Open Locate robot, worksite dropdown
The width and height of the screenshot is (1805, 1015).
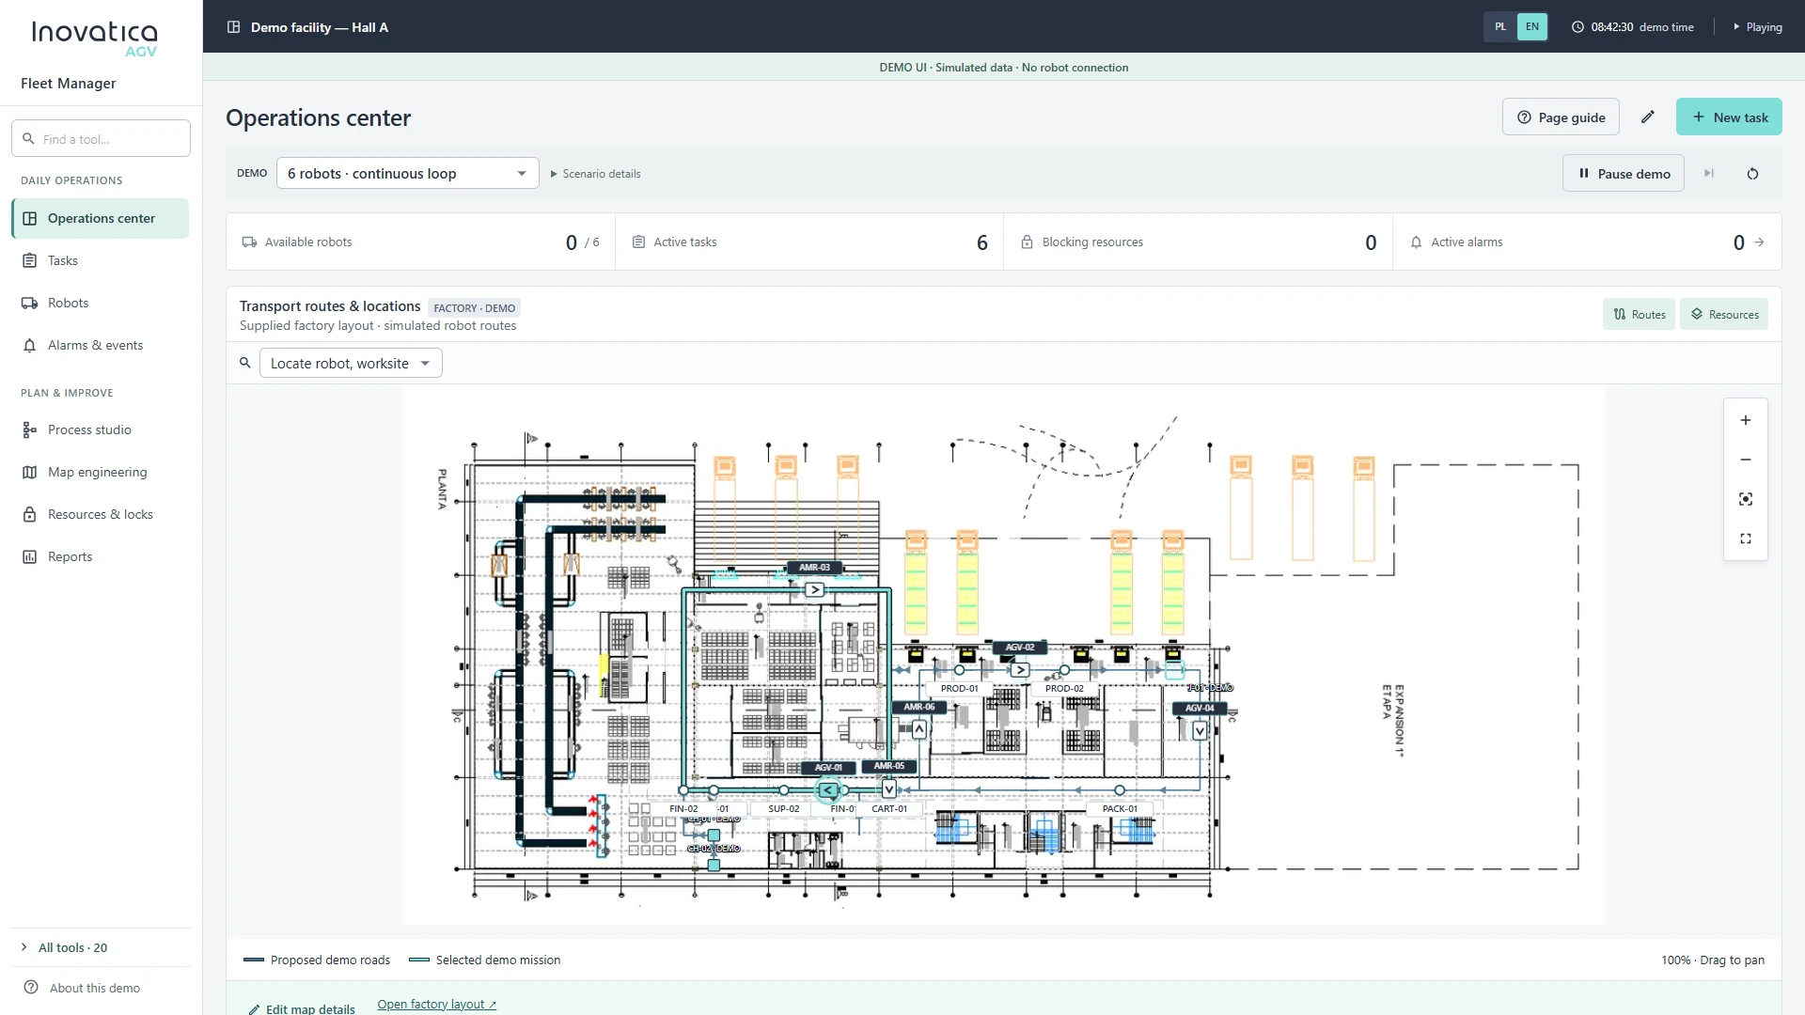(x=351, y=364)
